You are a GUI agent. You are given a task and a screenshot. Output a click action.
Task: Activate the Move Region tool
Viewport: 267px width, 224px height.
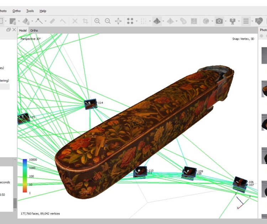(12, 21)
